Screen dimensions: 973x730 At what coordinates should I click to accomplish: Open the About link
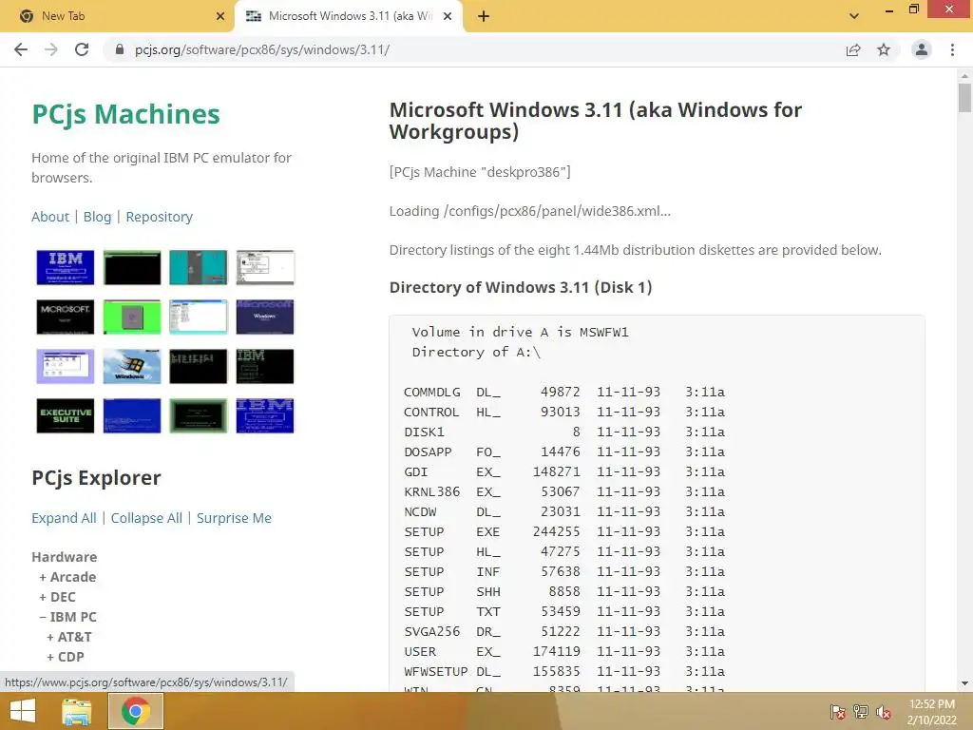[x=50, y=217]
